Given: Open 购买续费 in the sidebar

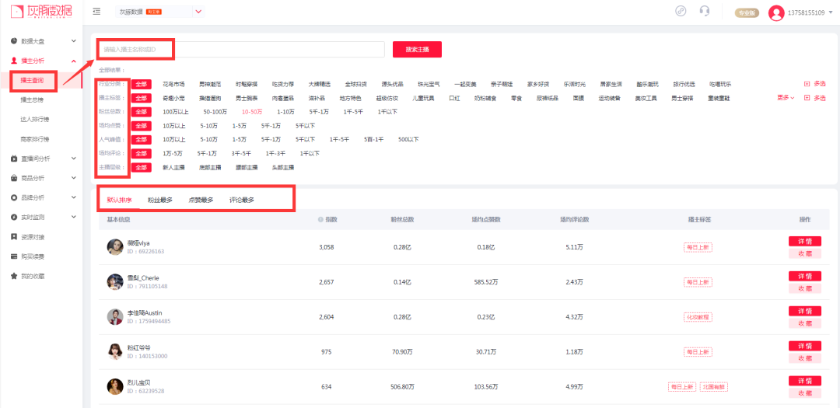Looking at the screenshot, I should coord(33,256).
